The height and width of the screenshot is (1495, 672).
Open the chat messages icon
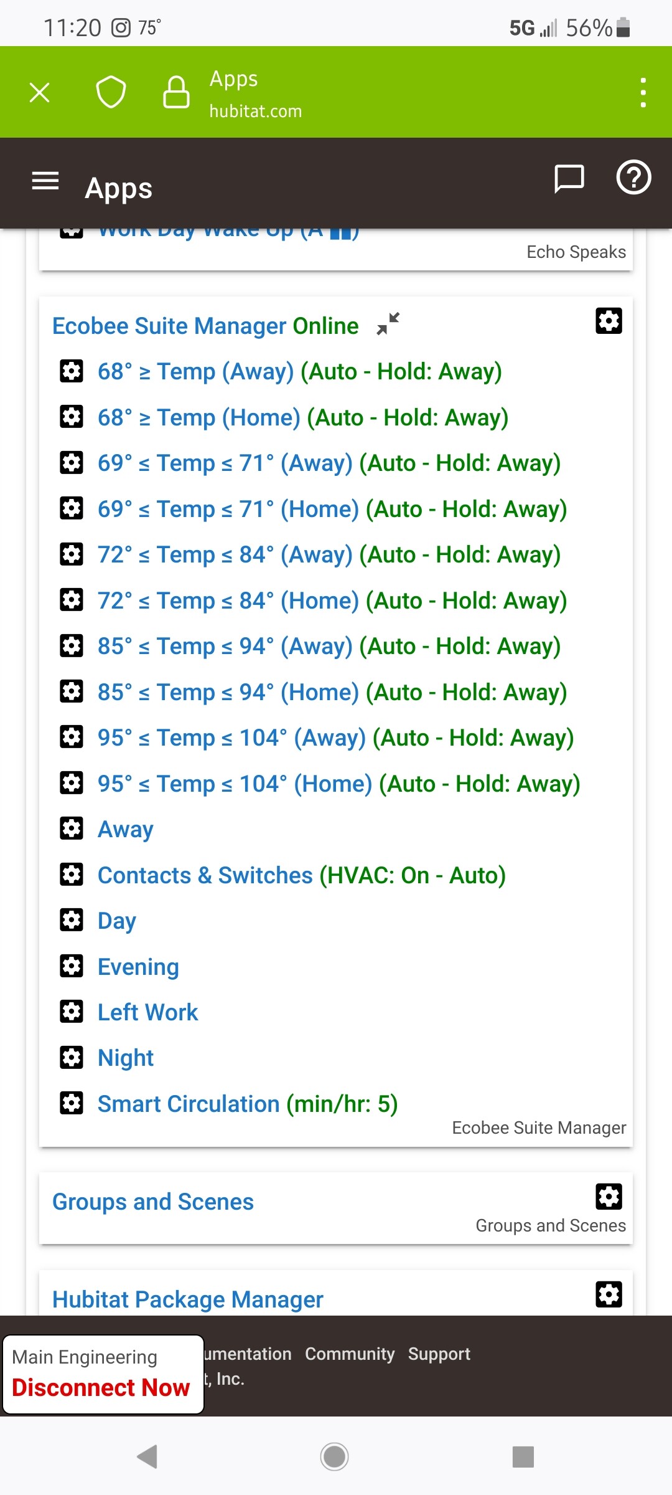(x=569, y=179)
